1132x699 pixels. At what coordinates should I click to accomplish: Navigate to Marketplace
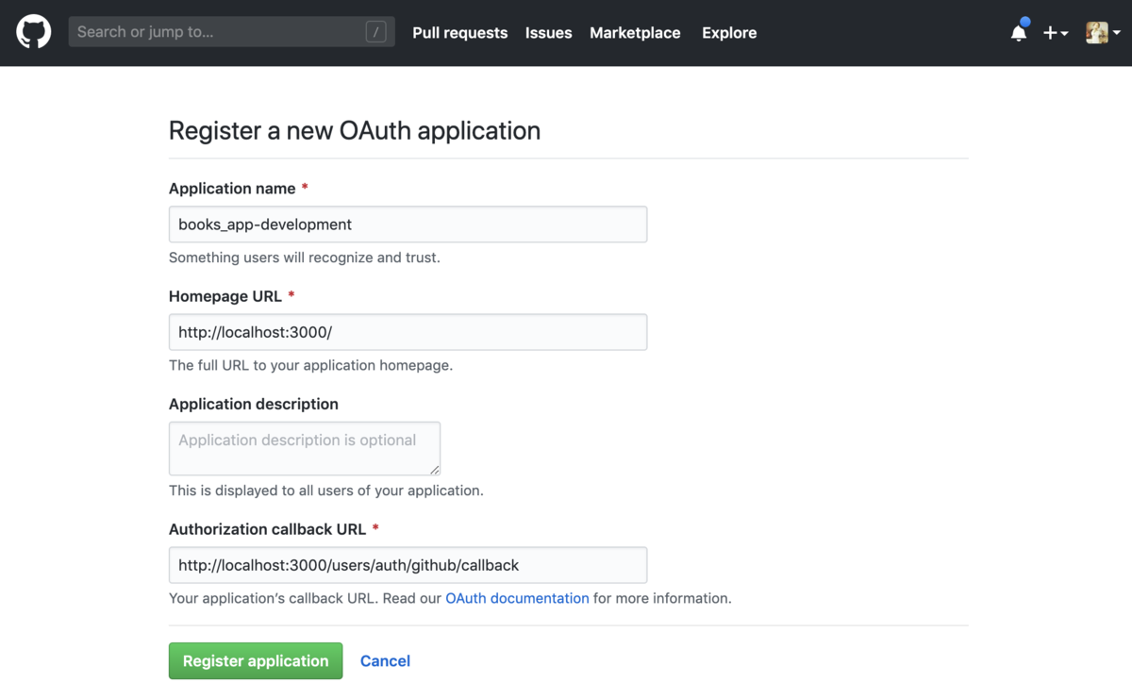point(635,33)
